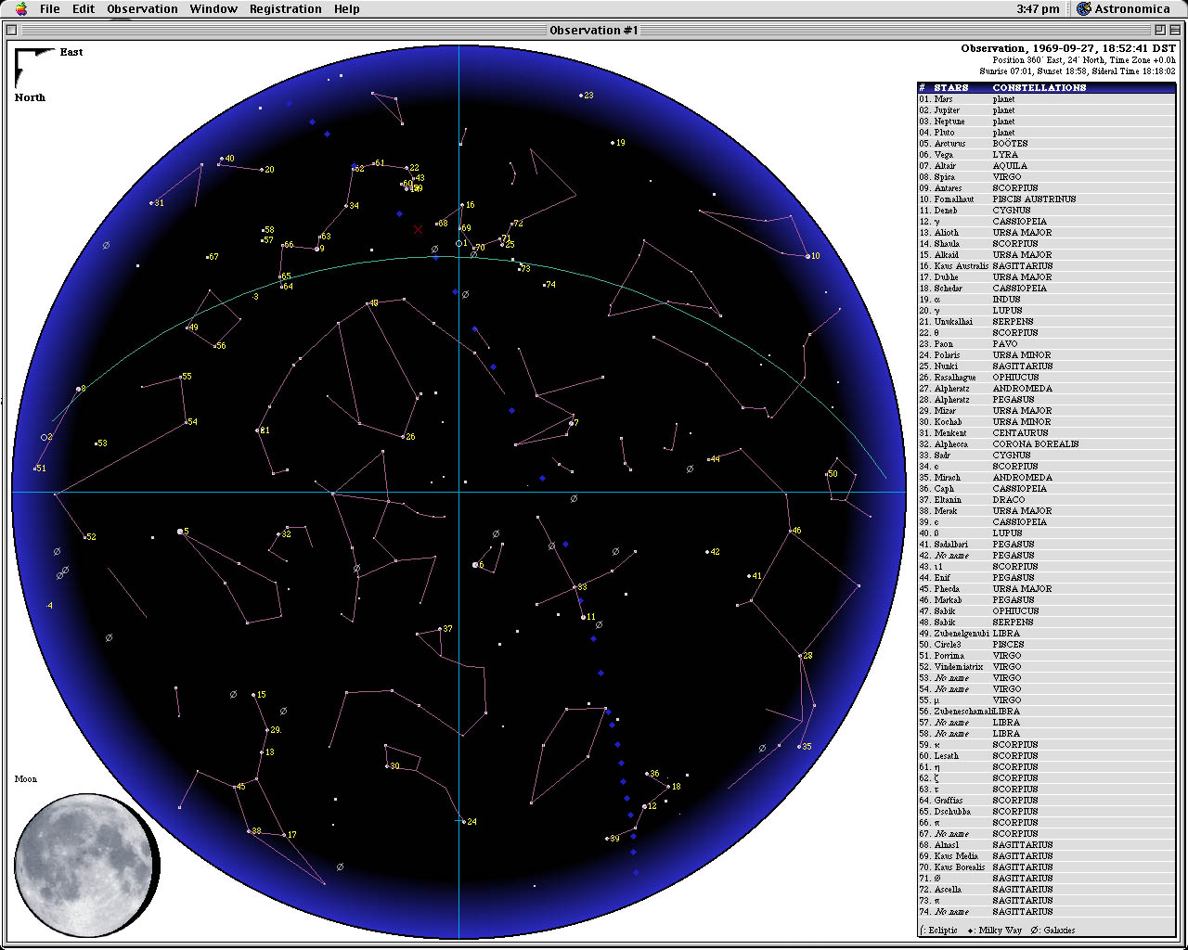Open the Apple menu
The image size is (1188, 950).
tap(20, 8)
